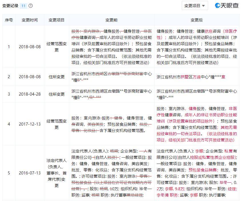The image size is (243, 201).
Task: Select the date 2018-08-08 in row 1
Action: click(30, 47)
